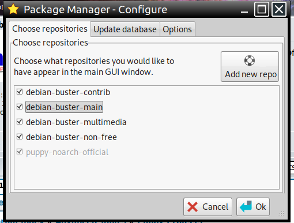The height and width of the screenshot is (223, 294).
Task: Click the resize grip in window corner
Action: 281,213
